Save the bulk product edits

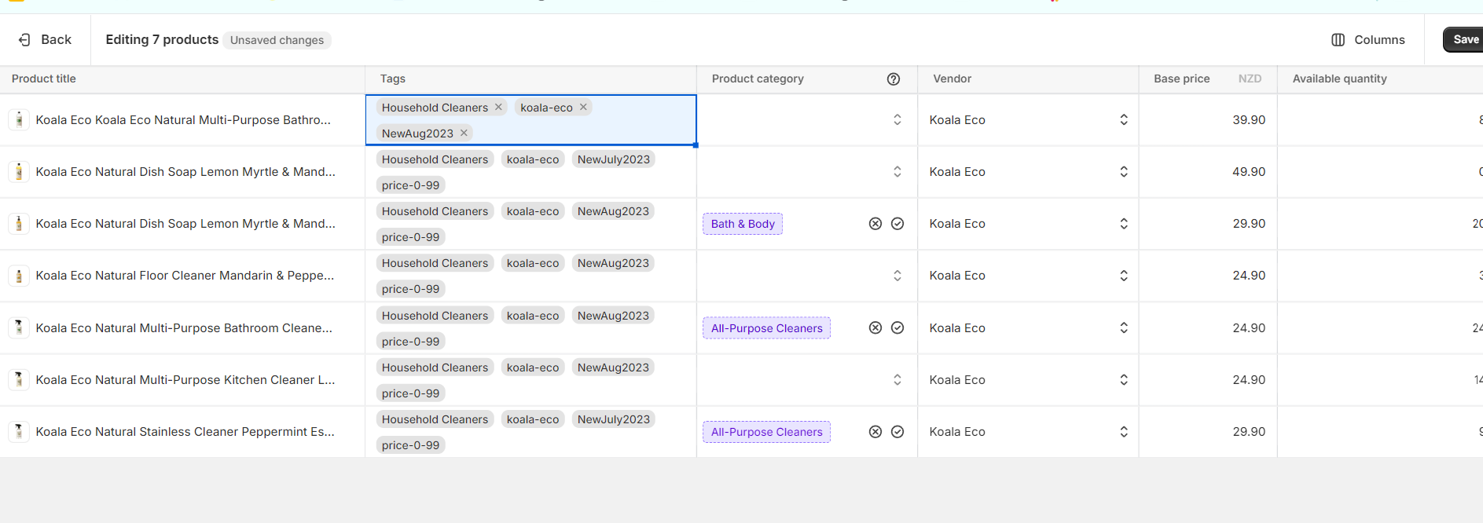point(1464,40)
